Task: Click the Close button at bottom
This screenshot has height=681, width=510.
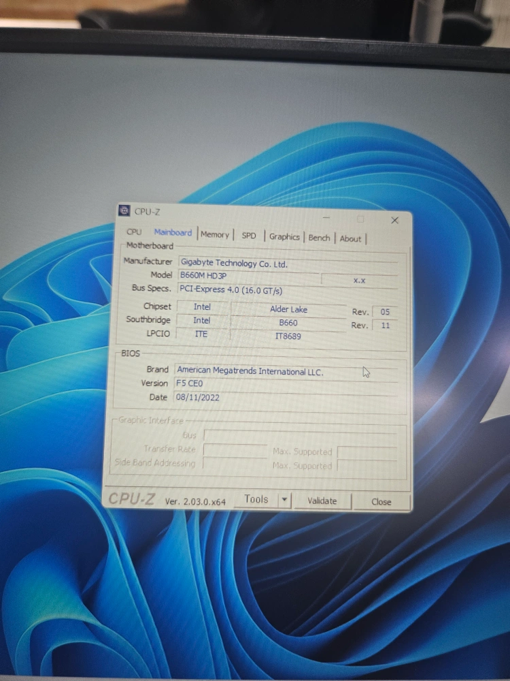Action: [x=381, y=502]
